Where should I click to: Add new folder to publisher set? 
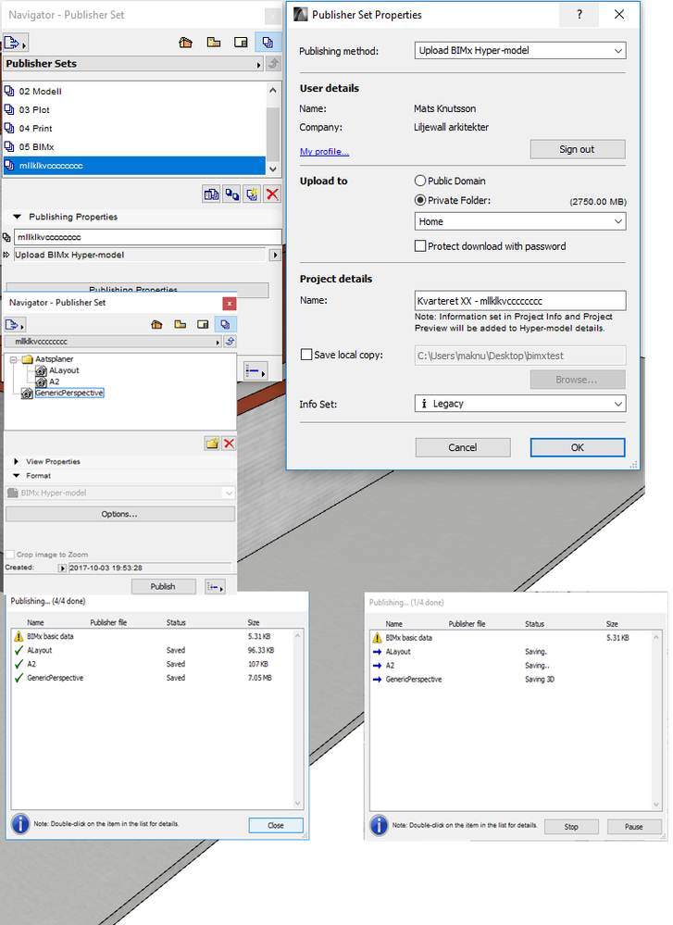coord(212,444)
